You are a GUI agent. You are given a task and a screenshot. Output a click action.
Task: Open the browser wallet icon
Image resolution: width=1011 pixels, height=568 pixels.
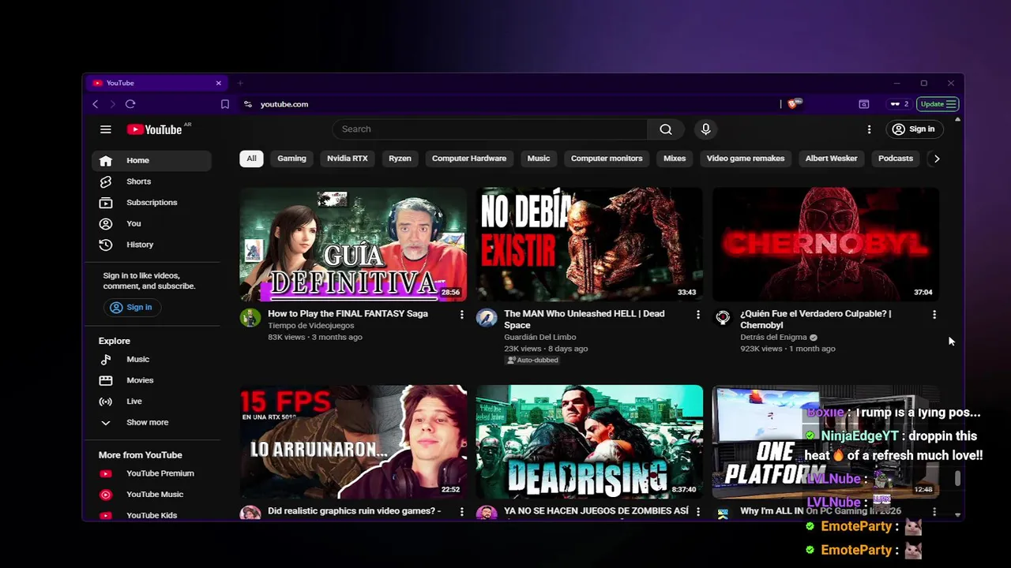[864, 104]
